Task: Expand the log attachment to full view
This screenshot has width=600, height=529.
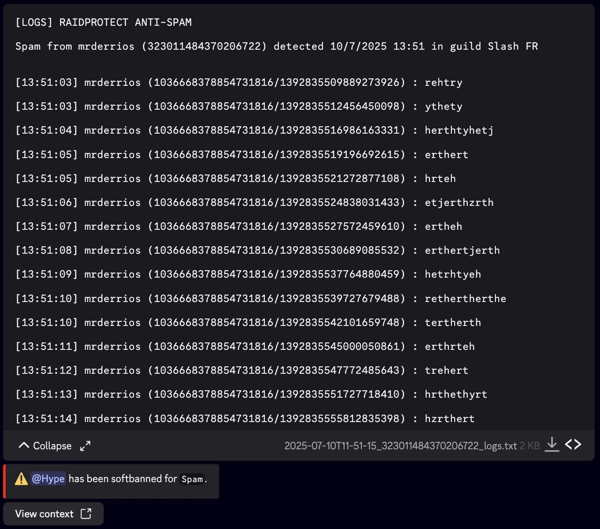Action: coord(85,446)
